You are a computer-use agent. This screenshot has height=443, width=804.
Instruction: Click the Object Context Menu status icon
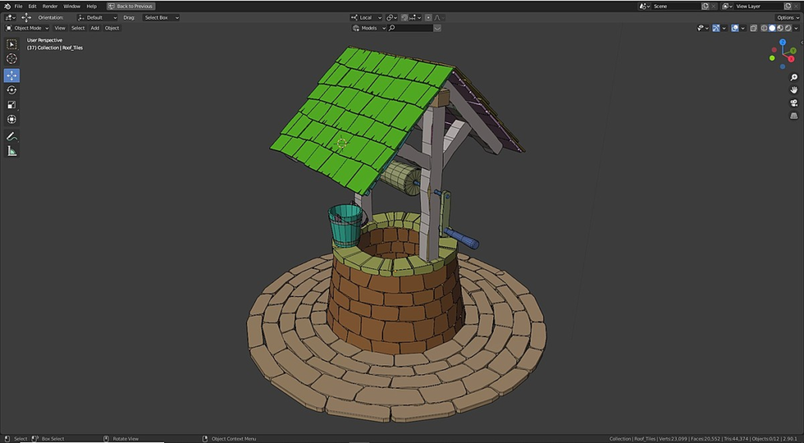tap(205, 439)
